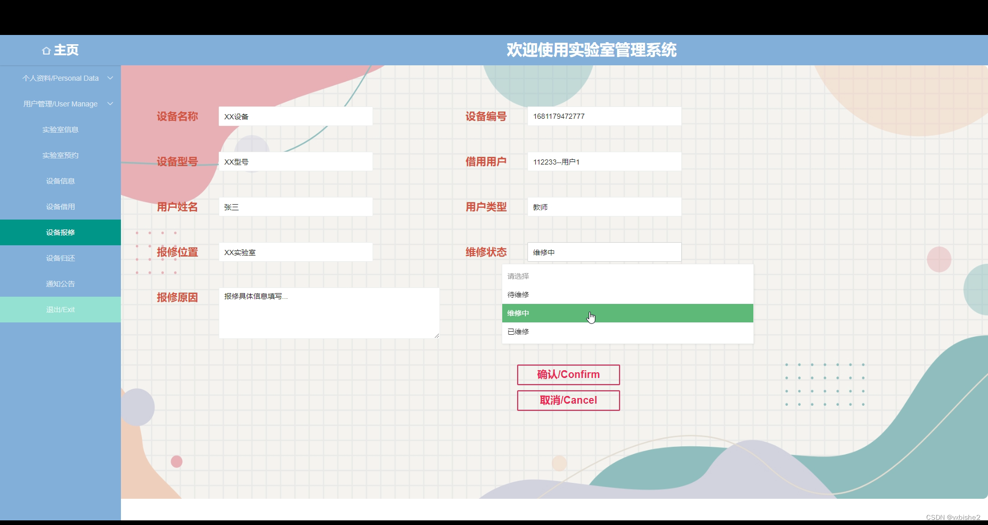
Task: Choose 请选择 placeholder option
Action: click(628, 276)
